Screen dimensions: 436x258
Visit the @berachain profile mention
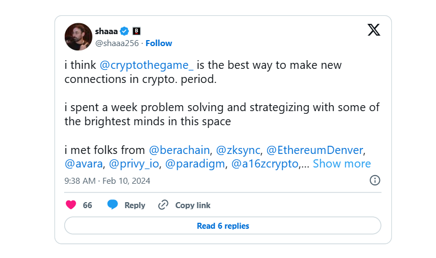(x=179, y=150)
